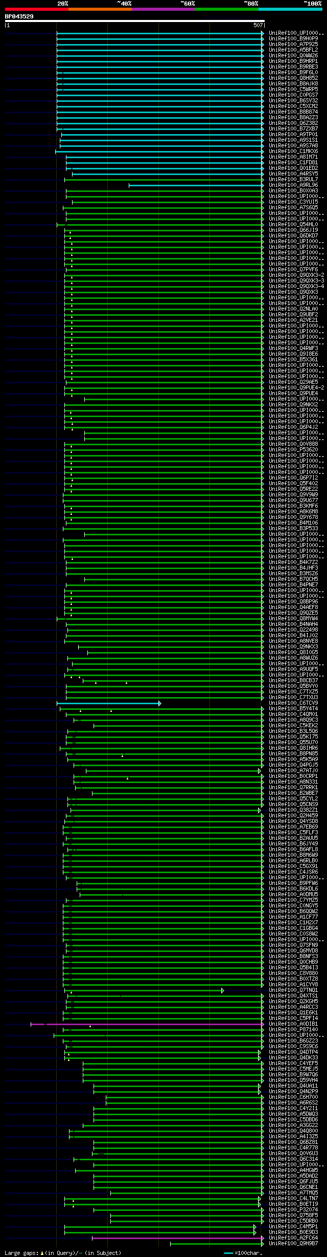Select the UniRef100_A4RSY5 entry

click(293, 174)
